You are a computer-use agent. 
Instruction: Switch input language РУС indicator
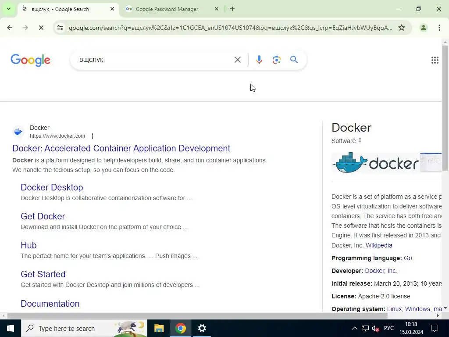(x=389, y=328)
